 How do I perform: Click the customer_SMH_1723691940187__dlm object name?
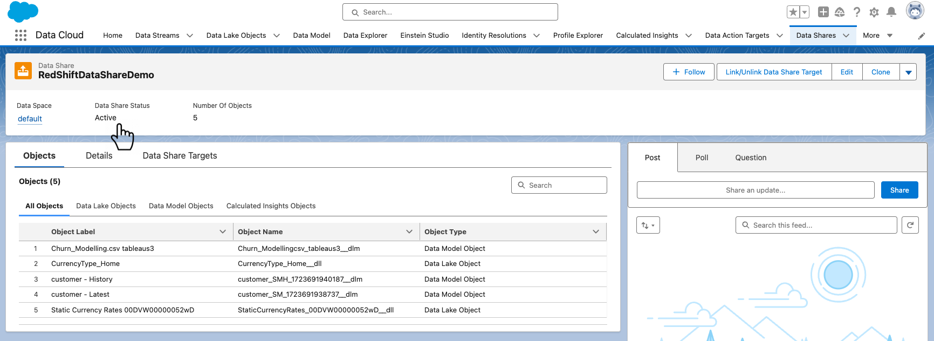pos(300,279)
